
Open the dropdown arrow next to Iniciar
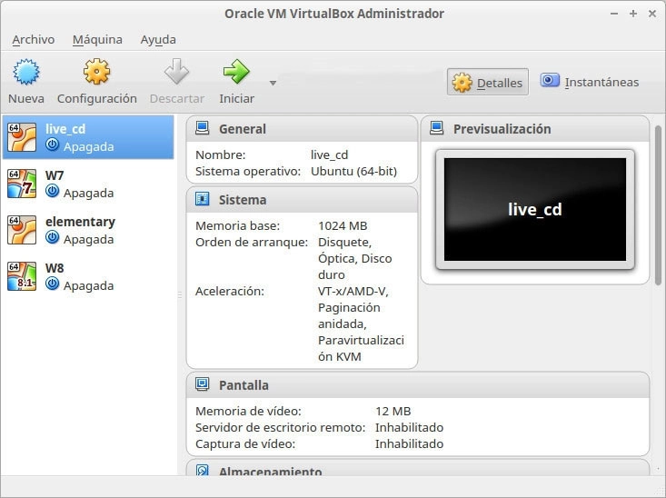(x=273, y=83)
